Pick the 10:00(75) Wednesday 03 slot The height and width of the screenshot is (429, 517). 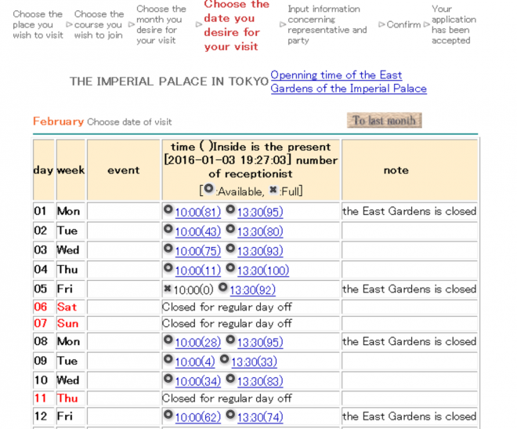198,251
